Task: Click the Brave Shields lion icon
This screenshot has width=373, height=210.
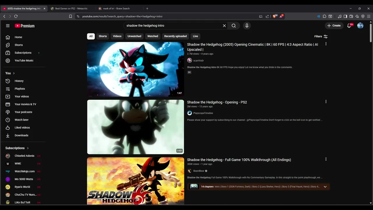Action: click(x=275, y=16)
